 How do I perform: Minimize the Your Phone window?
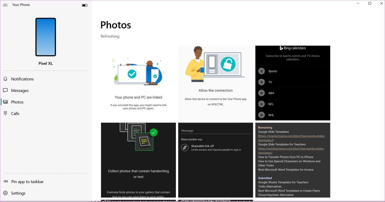358,3
